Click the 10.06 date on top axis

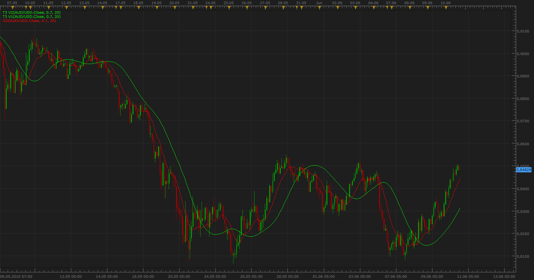tap(446, 3)
